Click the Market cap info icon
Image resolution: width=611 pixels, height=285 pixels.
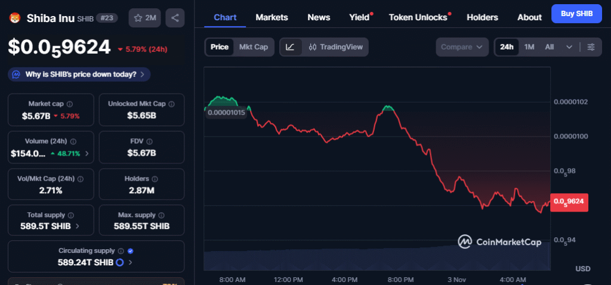coord(70,104)
